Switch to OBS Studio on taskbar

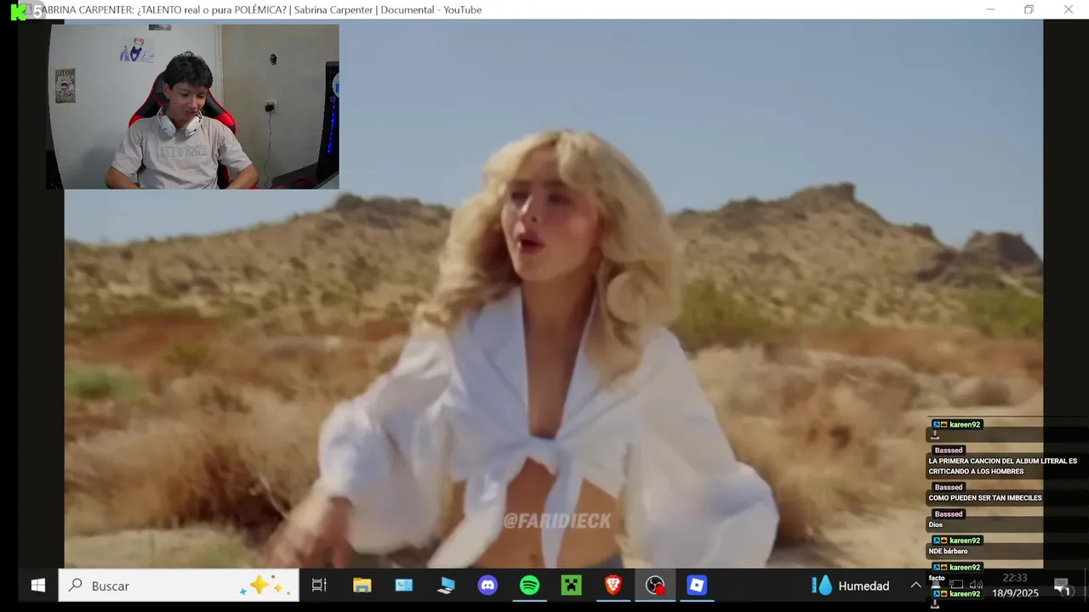coord(655,586)
